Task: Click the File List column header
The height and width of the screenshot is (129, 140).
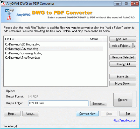Action: coord(44,39)
